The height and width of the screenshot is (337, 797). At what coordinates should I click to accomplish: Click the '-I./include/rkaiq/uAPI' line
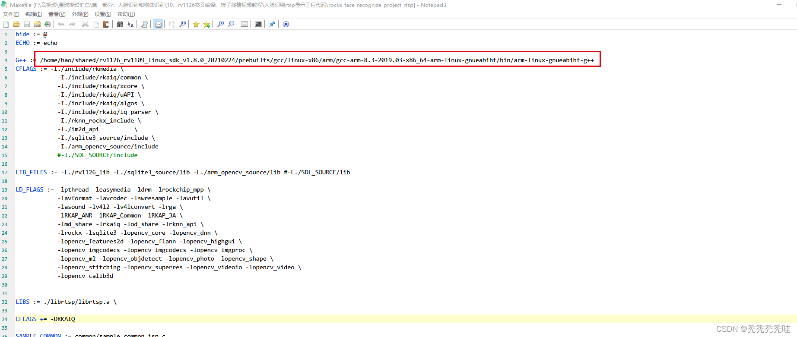[x=99, y=94]
